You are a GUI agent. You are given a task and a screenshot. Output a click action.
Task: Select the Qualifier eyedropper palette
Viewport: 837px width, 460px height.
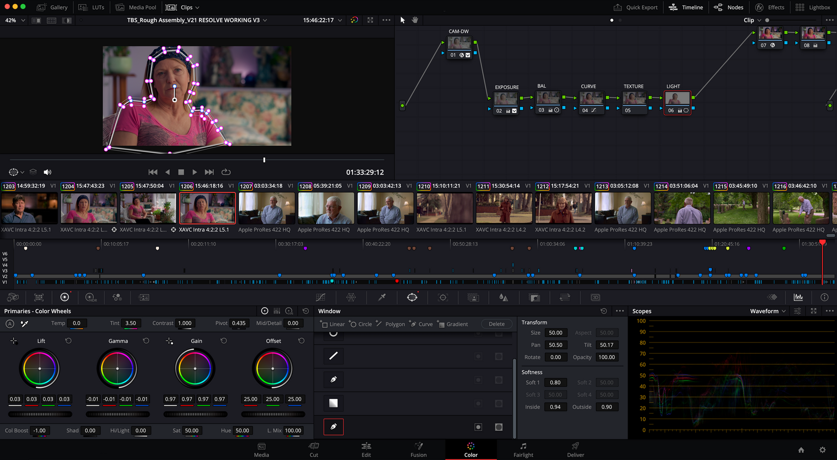[382, 297]
